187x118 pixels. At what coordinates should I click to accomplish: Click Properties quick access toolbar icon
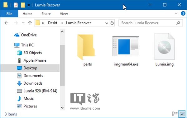tap(16, 5)
